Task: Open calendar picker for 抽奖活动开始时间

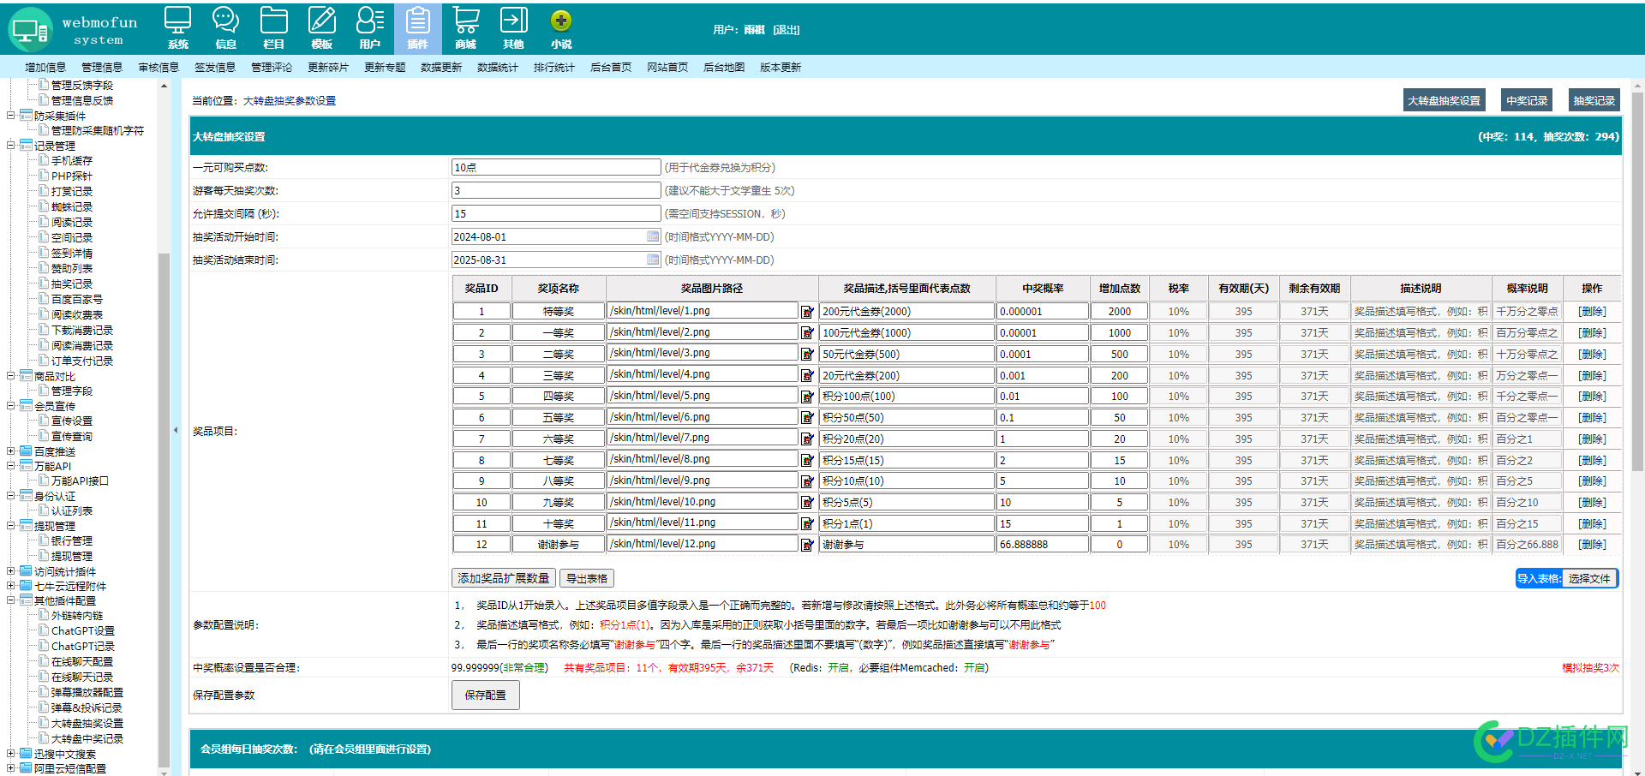Action: (x=653, y=236)
